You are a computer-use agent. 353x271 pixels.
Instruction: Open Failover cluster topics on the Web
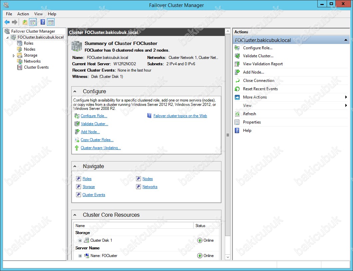point(180,116)
